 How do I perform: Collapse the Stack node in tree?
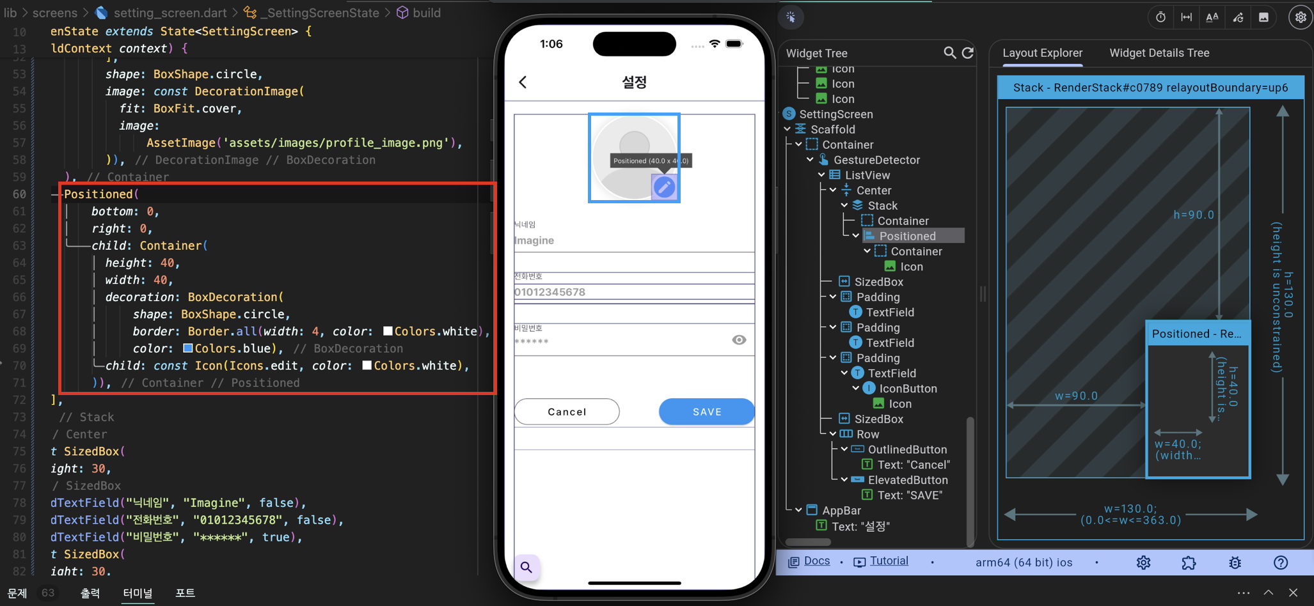845,206
